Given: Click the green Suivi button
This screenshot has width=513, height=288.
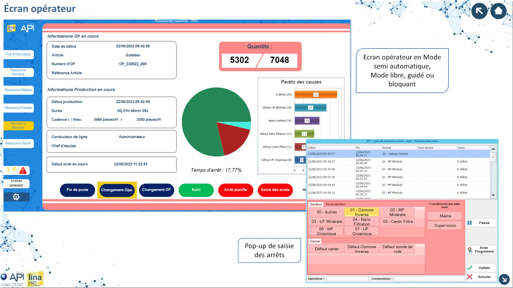Looking at the screenshot, I should pyautogui.click(x=196, y=190).
